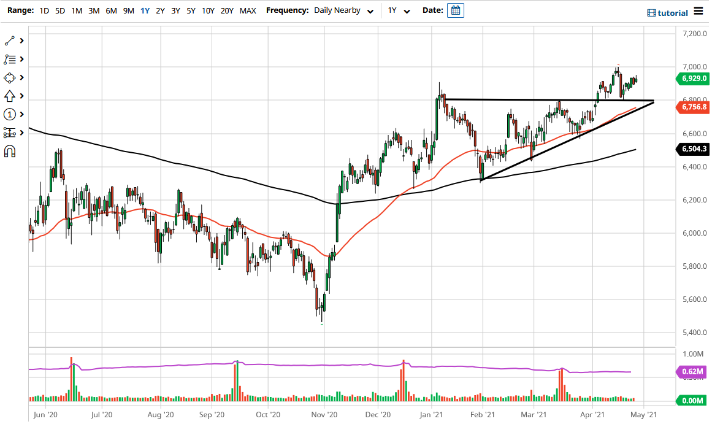Click the red 6,756.8 price marker
Image resolution: width=712 pixels, height=424 pixels.
694,107
